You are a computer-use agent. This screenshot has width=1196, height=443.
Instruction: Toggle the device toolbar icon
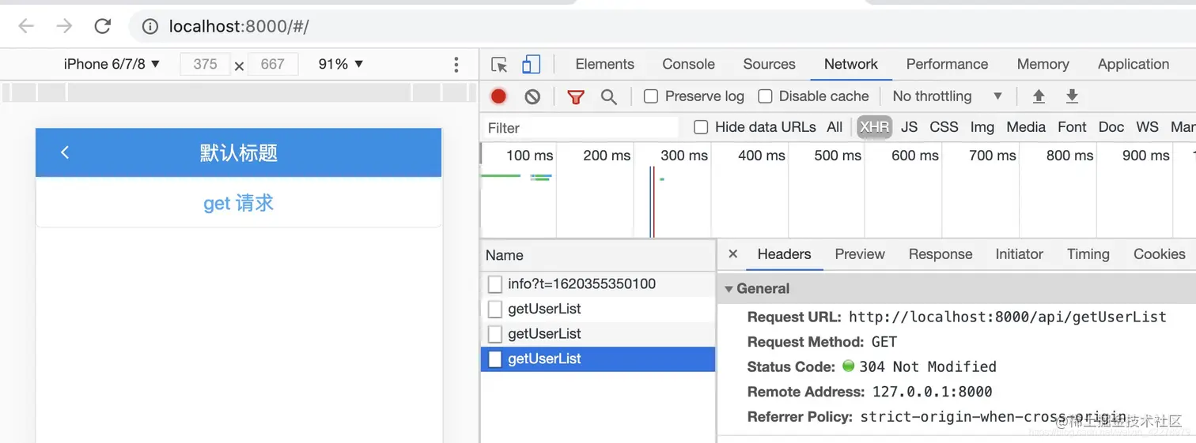point(532,65)
